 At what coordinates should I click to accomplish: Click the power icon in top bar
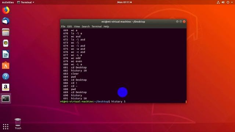(228, 2)
